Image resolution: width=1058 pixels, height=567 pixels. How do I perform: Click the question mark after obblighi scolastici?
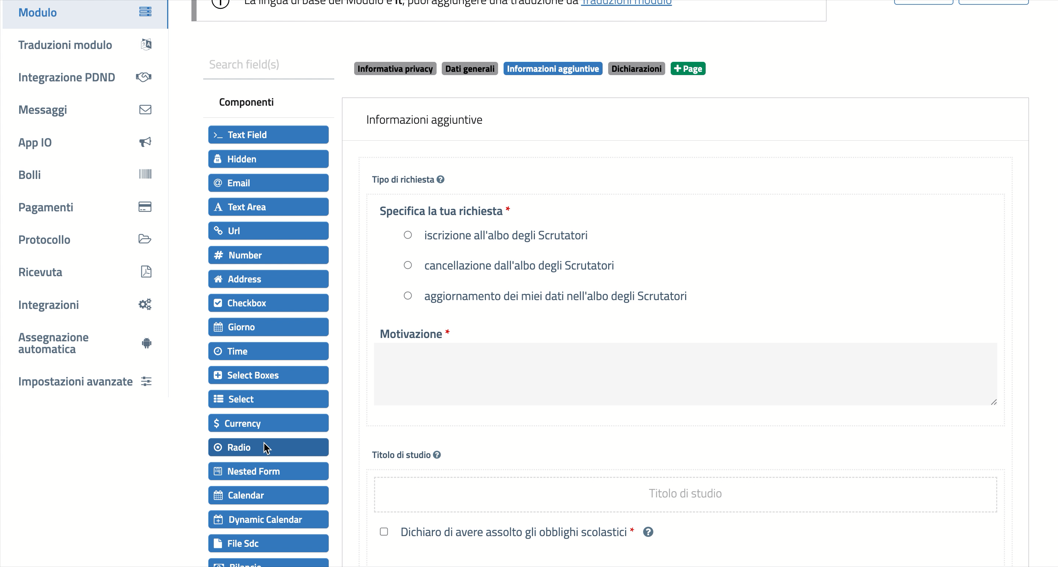(648, 532)
